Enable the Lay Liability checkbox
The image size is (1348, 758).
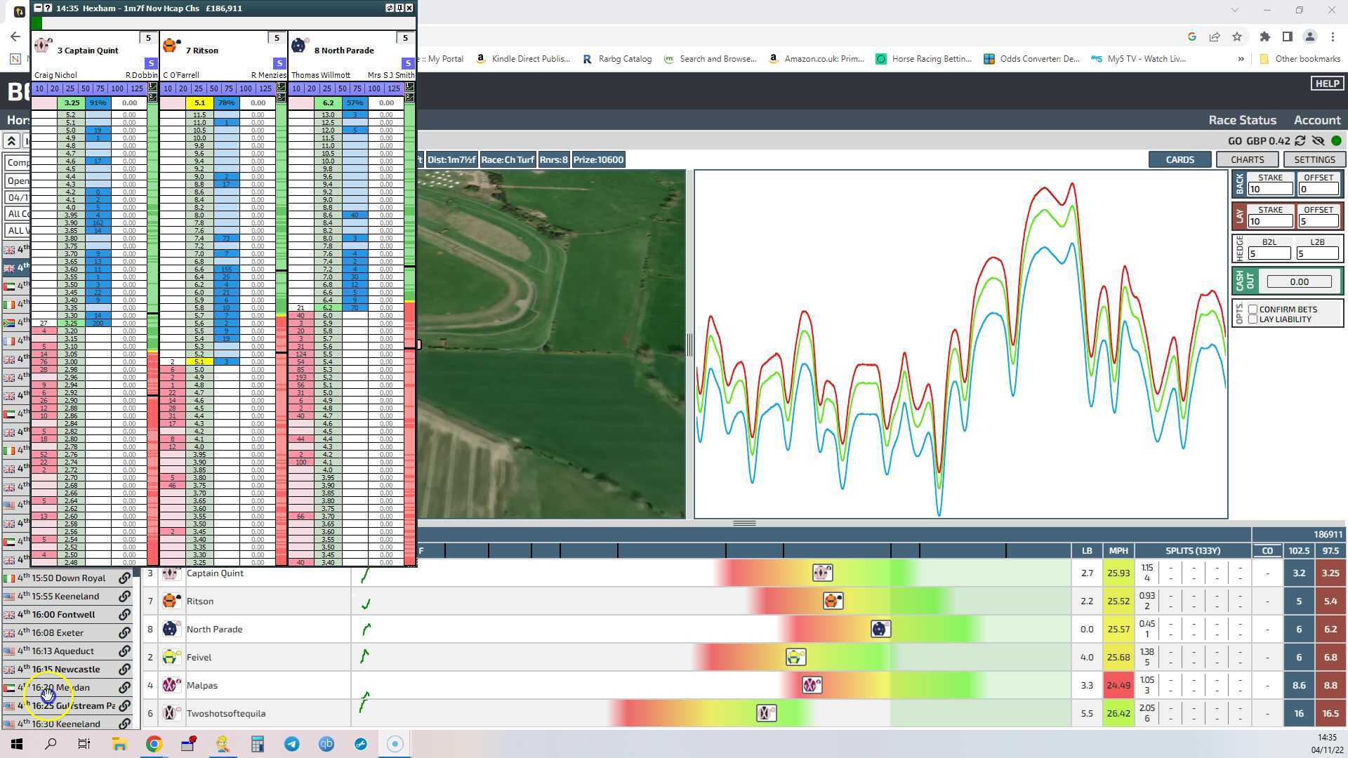(x=1253, y=319)
